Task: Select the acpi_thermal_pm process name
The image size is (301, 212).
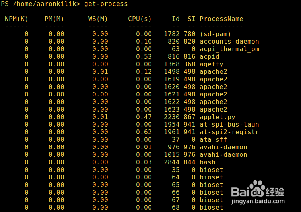Action: click(x=229, y=49)
